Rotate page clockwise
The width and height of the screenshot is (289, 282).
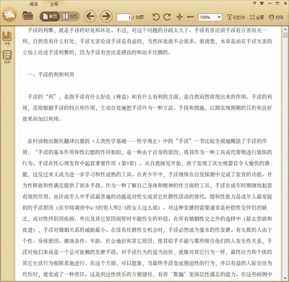point(167,17)
